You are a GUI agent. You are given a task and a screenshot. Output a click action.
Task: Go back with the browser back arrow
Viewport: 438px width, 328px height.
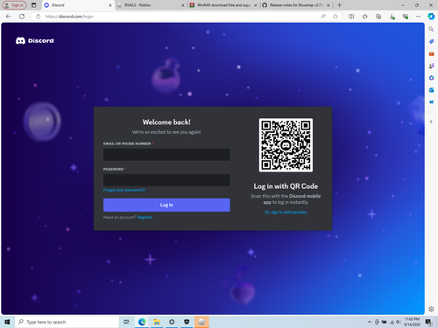point(9,17)
